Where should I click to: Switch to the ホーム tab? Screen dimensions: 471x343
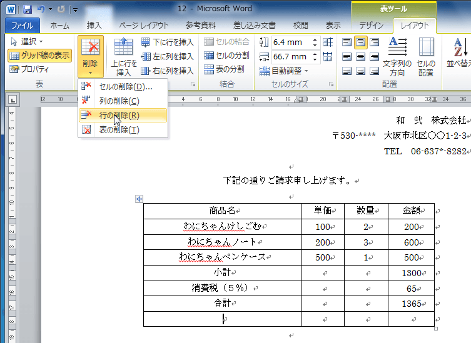(x=60, y=26)
